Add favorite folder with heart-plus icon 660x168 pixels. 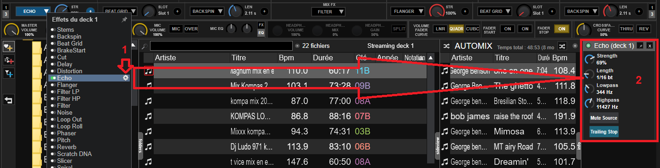[8, 46]
